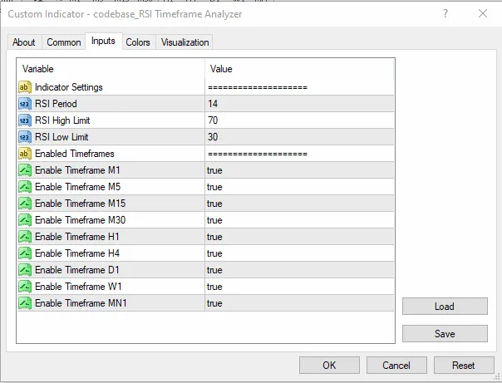Select the Enable Timeframe H4 label
The height and width of the screenshot is (383, 502).
click(x=77, y=253)
